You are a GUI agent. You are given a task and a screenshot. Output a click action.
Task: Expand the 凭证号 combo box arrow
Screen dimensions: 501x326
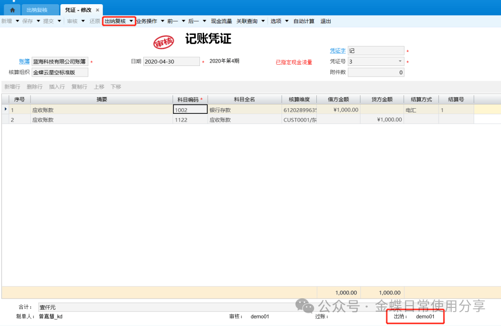coord(400,61)
